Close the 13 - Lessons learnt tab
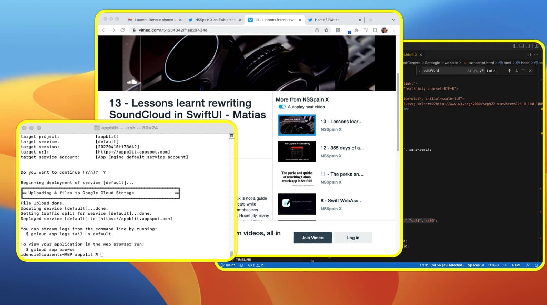 click(x=300, y=20)
